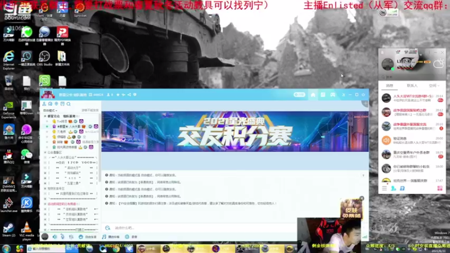450x253 pixels.
Task: Click the pink app grid icon at QQ bottom
Action: (440, 188)
